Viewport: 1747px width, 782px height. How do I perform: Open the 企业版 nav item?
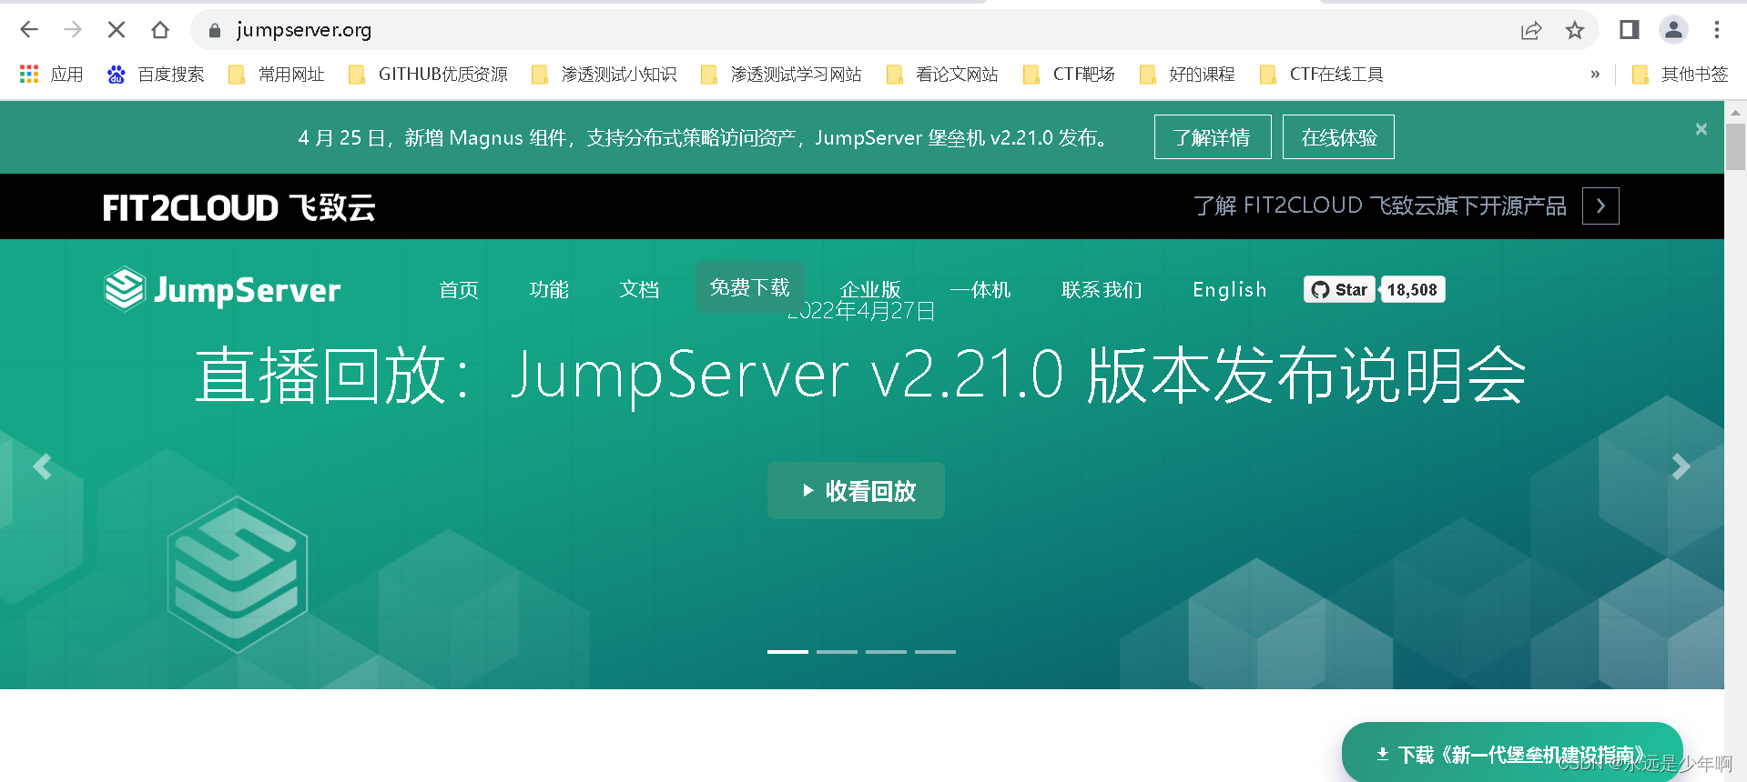point(870,289)
